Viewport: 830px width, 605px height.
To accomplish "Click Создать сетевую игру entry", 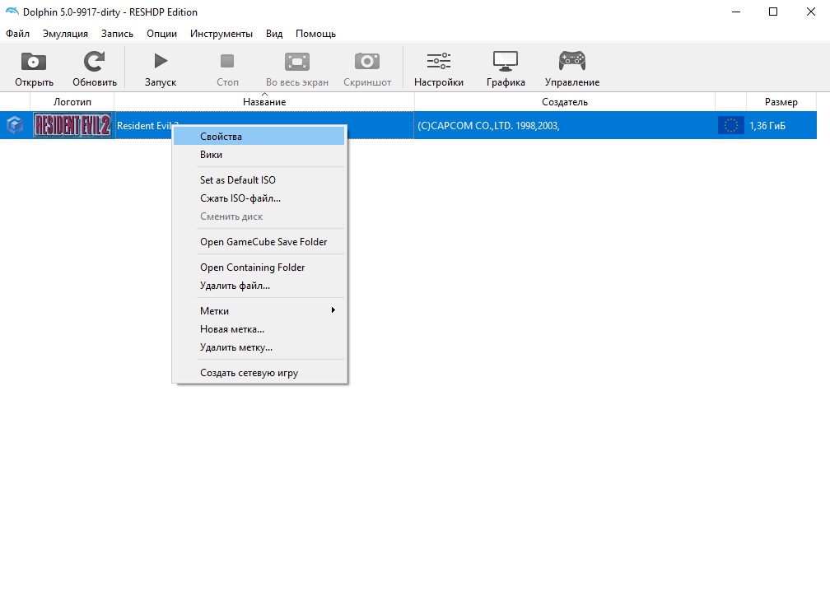I will coord(249,373).
